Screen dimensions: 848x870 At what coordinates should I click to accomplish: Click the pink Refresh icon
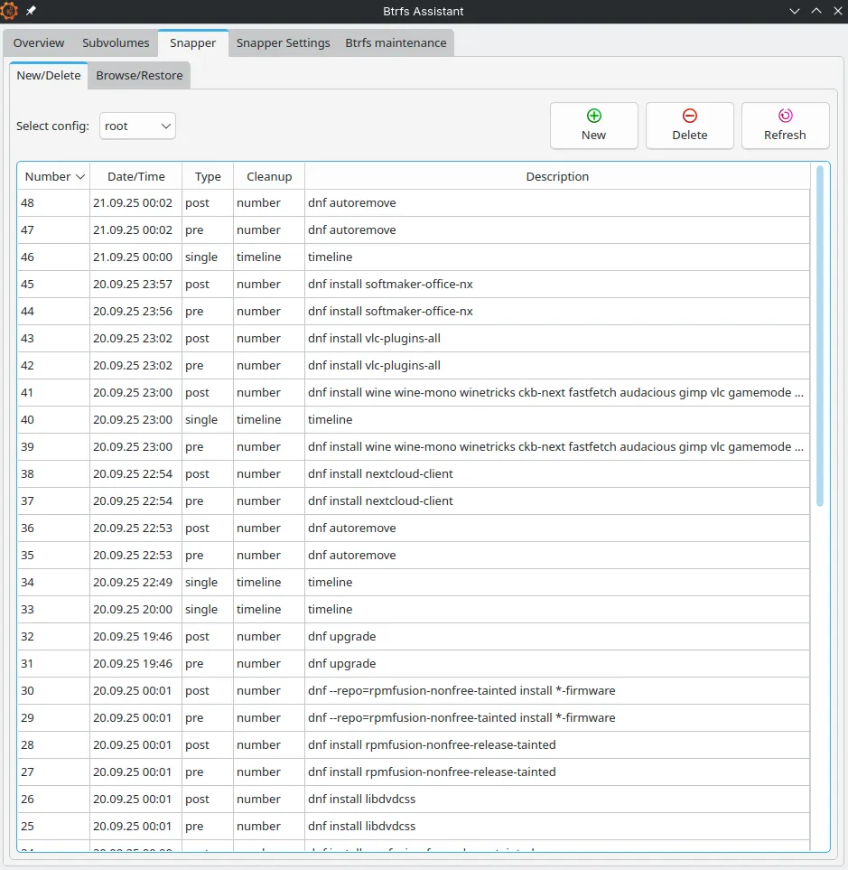tap(785, 116)
